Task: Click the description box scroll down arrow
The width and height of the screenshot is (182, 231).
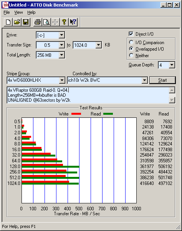Action: click(172, 100)
